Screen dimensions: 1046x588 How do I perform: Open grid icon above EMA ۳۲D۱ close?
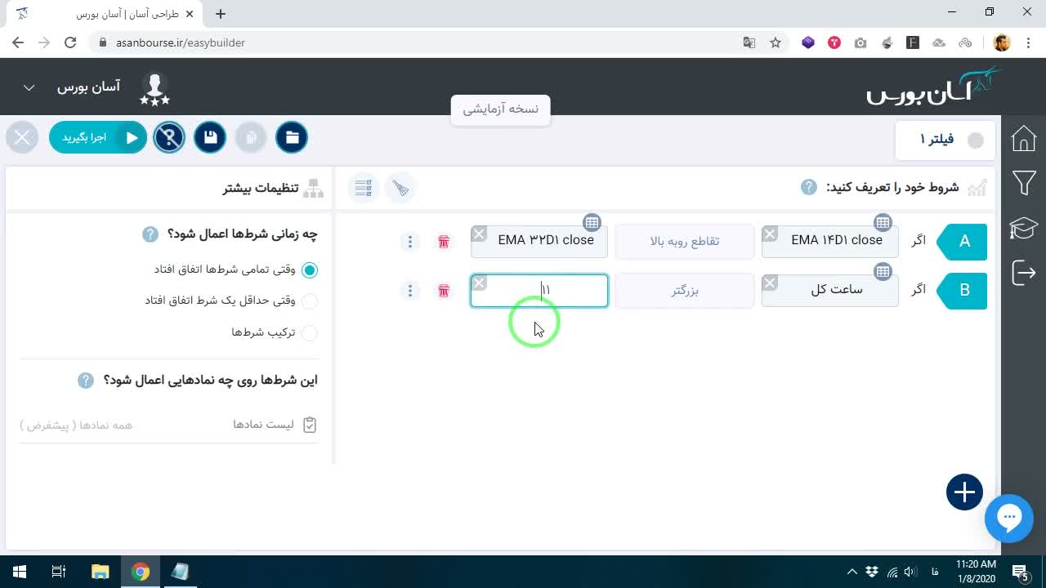[x=592, y=222]
